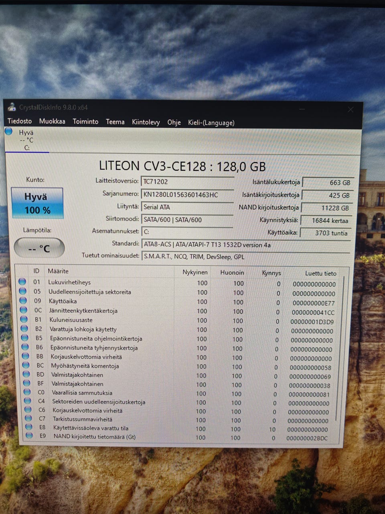This screenshot has height=514, width=385.
Task: Click the CrystalDiskInfo title bar icon
Action: tap(12, 107)
